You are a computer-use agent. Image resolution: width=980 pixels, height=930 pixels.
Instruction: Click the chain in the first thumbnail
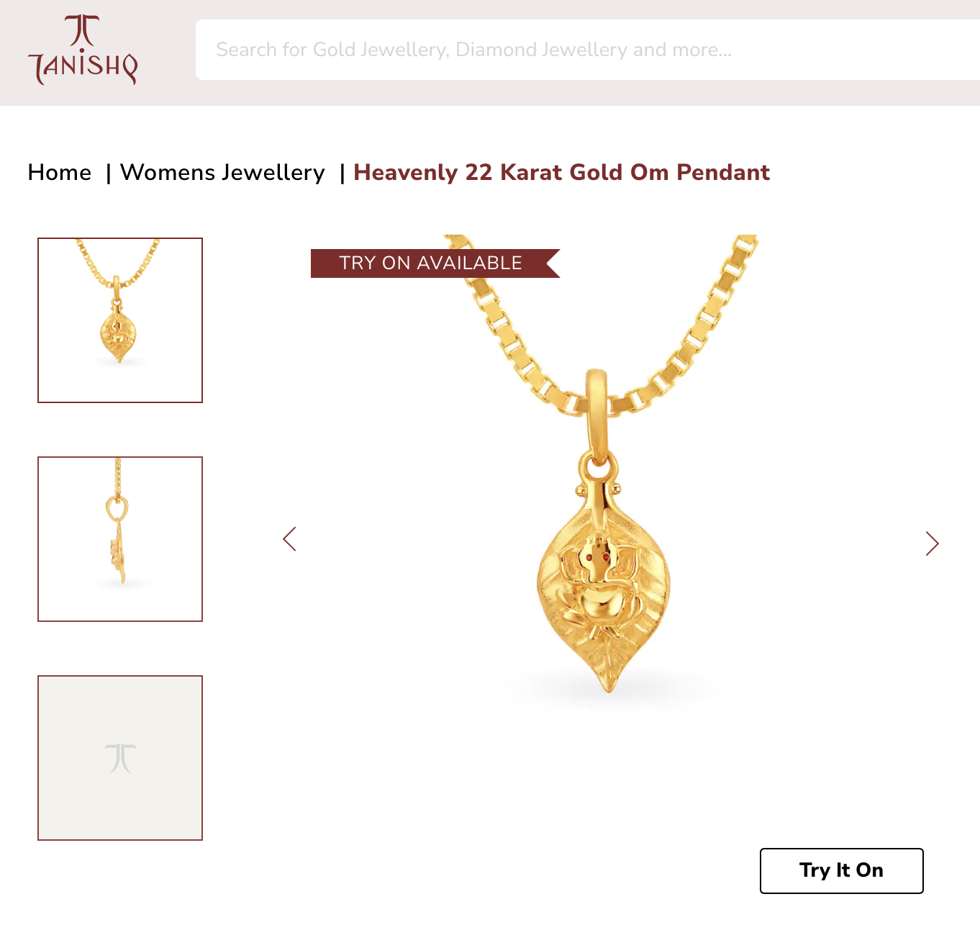(117, 263)
